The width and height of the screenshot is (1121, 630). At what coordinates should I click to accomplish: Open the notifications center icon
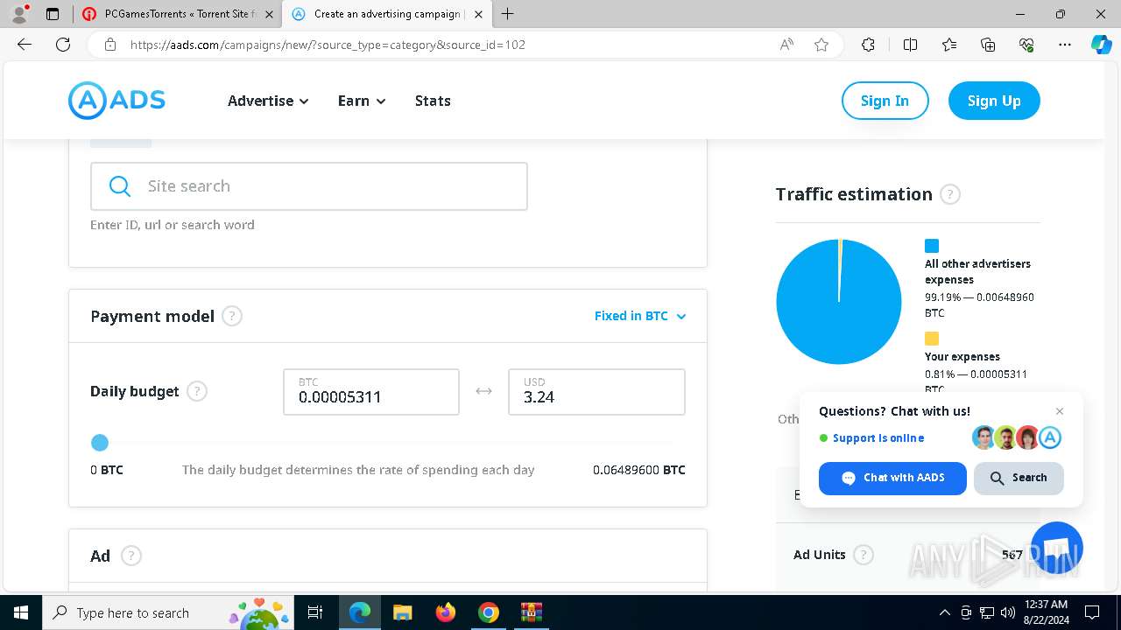pyautogui.click(x=1092, y=612)
